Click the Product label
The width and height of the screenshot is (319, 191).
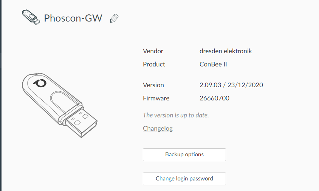coord(154,64)
